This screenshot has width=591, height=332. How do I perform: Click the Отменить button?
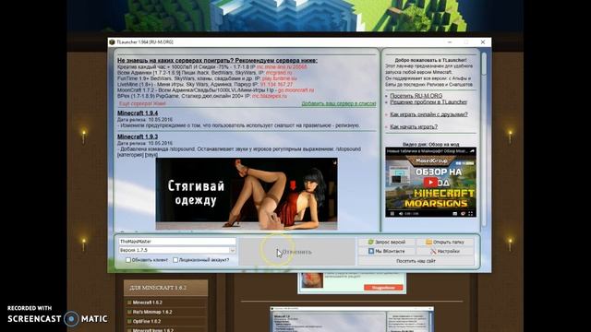pyautogui.click(x=297, y=252)
